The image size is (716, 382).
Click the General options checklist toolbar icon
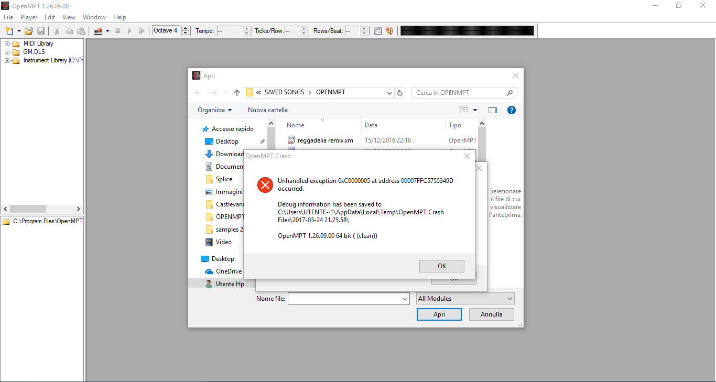377,31
